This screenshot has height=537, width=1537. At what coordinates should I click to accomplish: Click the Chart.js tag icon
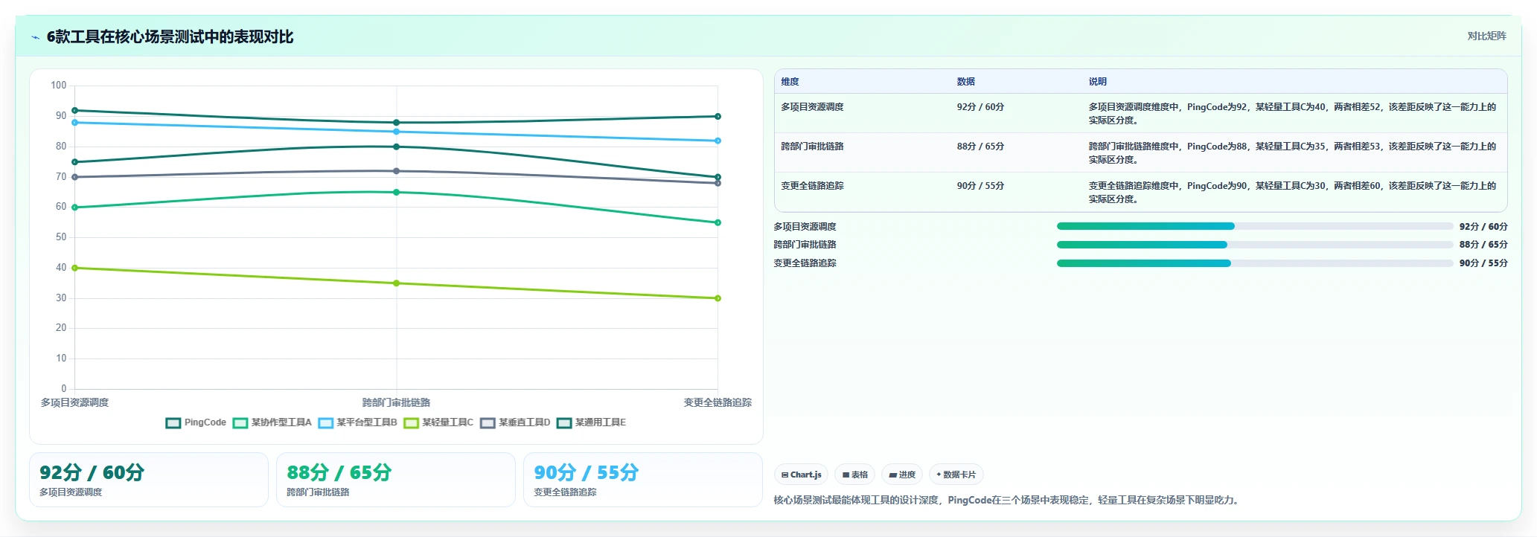[785, 475]
